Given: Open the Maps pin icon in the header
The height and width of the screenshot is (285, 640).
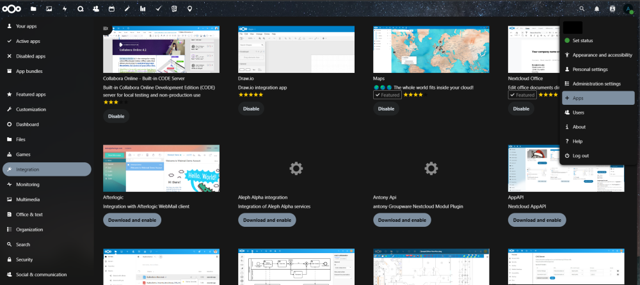Looking at the screenshot, I should click(x=190, y=8).
